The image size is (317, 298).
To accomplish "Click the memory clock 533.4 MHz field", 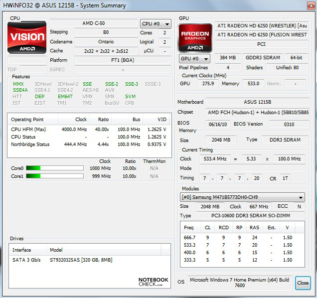I will (215, 158).
